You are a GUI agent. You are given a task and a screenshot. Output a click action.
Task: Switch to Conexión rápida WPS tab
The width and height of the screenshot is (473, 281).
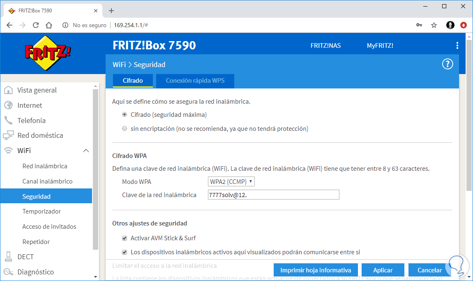195,81
